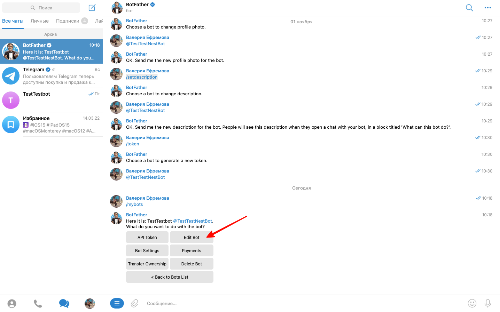Viewport: 500px width, 312px height.
Task: Open the bot commands menu button
Action: [117, 303]
